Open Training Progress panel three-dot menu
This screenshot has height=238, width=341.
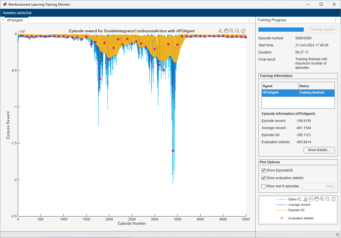tap(336, 20)
